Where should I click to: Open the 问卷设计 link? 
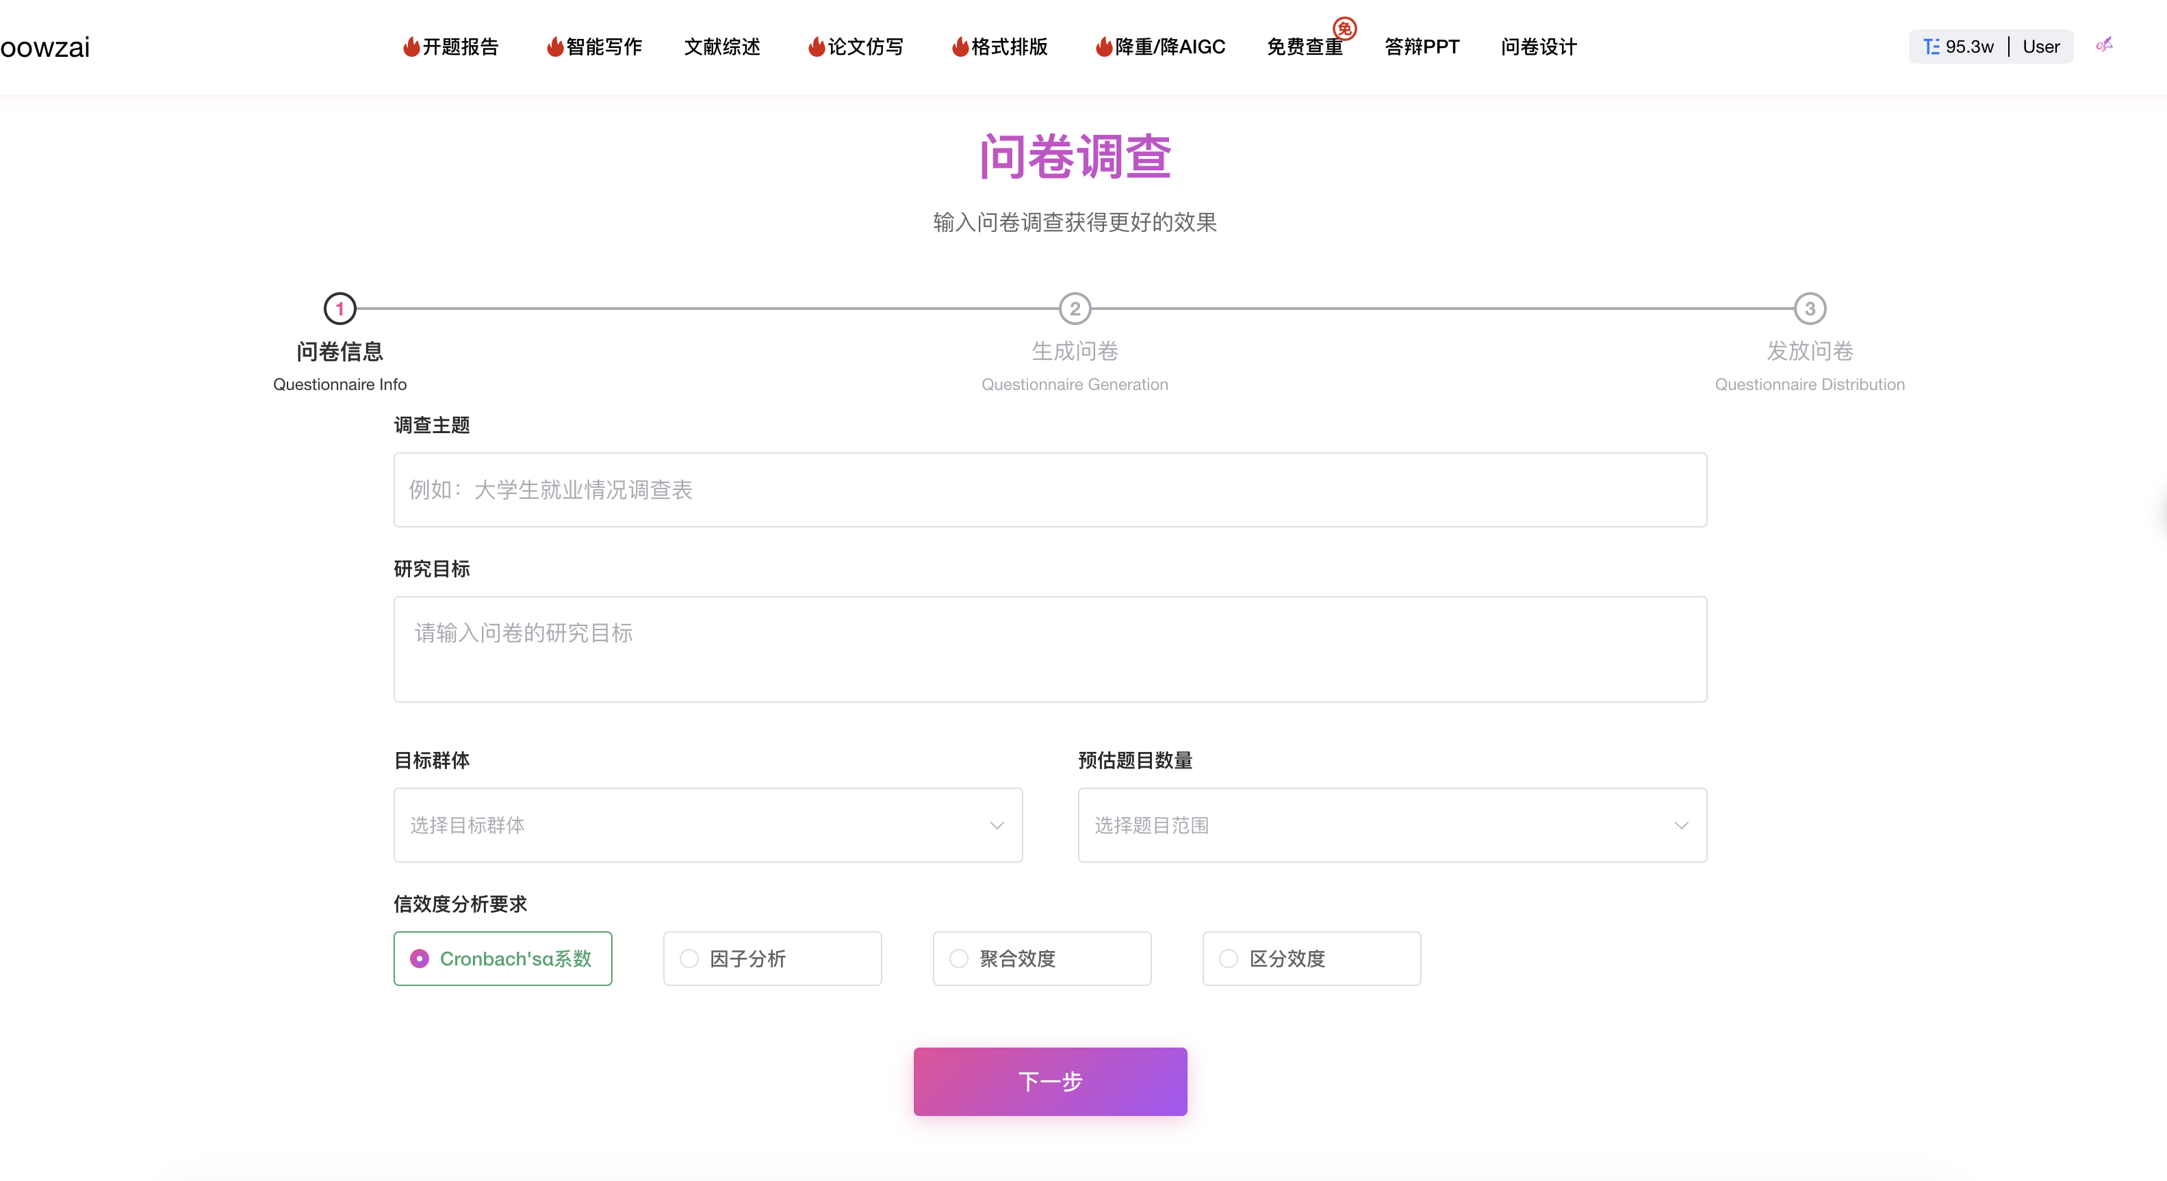1538,47
